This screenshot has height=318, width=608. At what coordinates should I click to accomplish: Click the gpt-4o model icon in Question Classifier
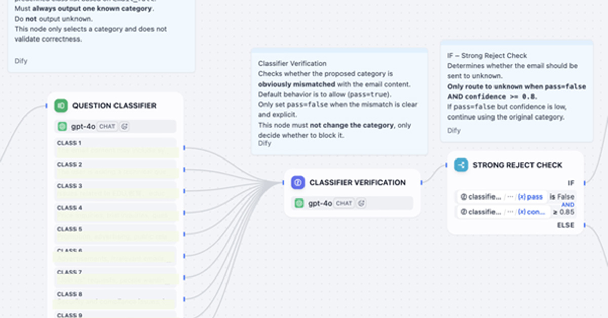click(x=62, y=126)
